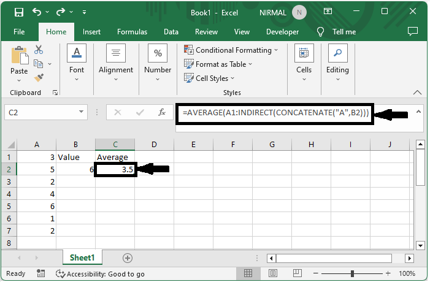Screen dimensions: 430x282
Task: Collapse the ribbon
Action: click(x=417, y=93)
